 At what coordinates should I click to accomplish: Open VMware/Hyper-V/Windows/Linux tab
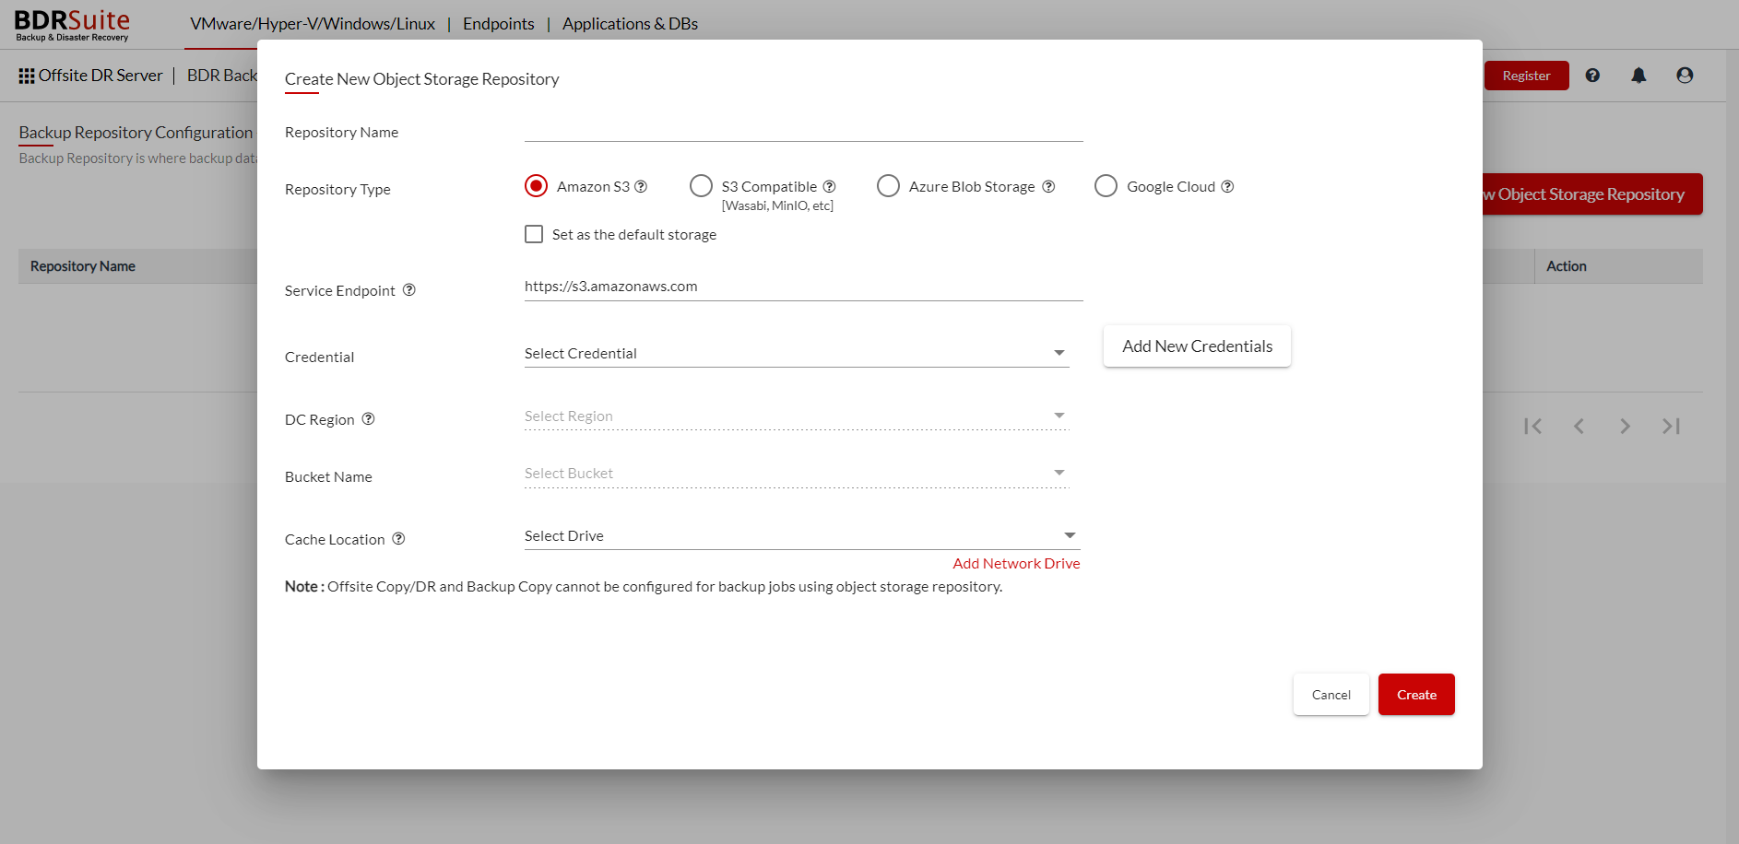pyautogui.click(x=313, y=24)
